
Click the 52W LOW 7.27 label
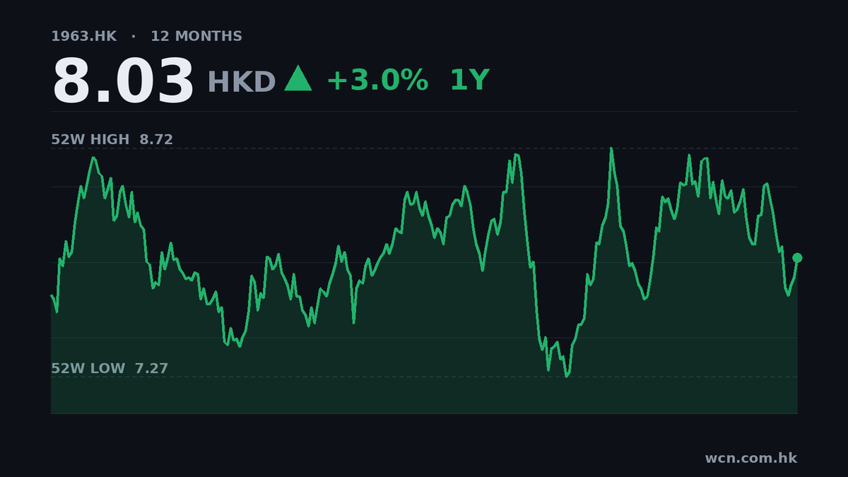point(110,368)
